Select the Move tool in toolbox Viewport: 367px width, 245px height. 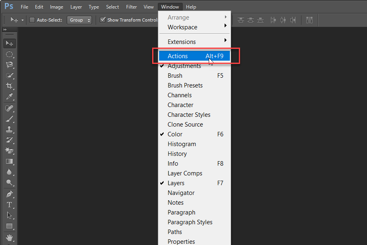[x=9, y=44]
